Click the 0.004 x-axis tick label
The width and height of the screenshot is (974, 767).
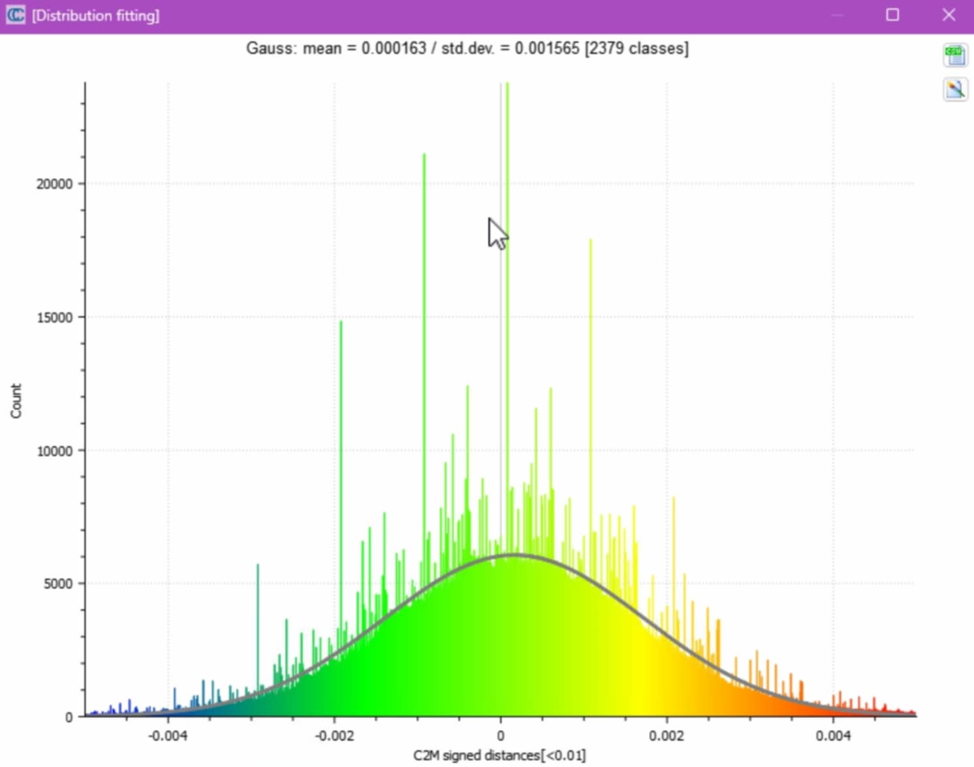tap(833, 736)
